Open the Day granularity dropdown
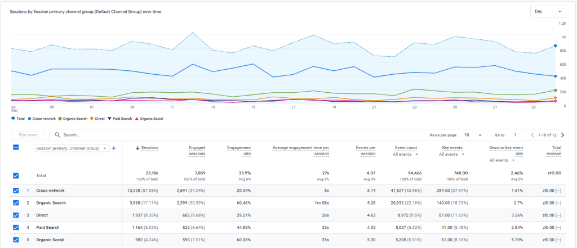This screenshot has width=577, height=248. coord(547,11)
